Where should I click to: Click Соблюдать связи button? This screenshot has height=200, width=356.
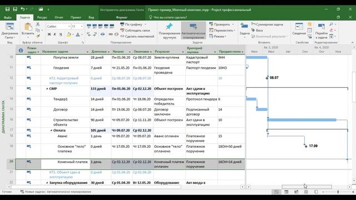pos(135,30)
